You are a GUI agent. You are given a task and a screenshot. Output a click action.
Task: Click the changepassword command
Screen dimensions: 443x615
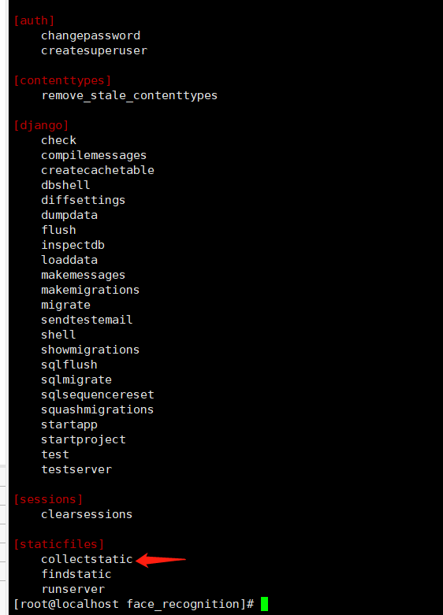click(x=91, y=35)
